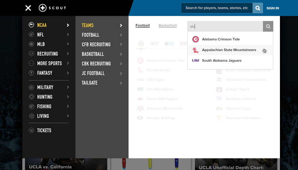Select Missouri Tigers in the team list
This screenshot has height=170, width=298.
(x=238, y=108)
